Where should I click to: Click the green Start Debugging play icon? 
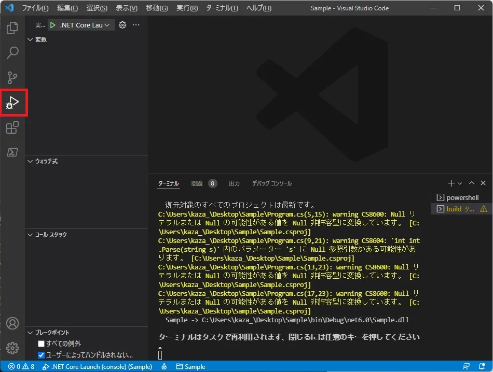53,25
